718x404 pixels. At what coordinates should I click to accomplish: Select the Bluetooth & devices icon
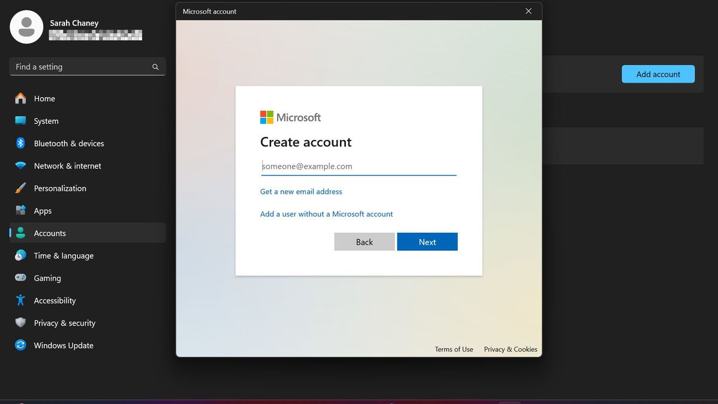(x=20, y=143)
